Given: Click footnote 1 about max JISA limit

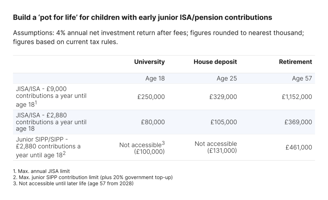Looking at the screenshot, I should click(x=41, y=171).
